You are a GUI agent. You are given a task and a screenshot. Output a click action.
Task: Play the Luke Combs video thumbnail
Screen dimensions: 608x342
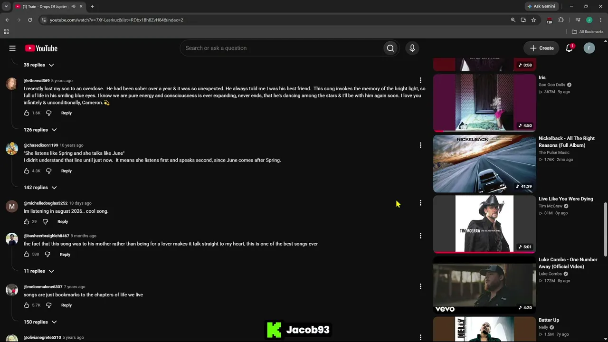click(484, 285)
